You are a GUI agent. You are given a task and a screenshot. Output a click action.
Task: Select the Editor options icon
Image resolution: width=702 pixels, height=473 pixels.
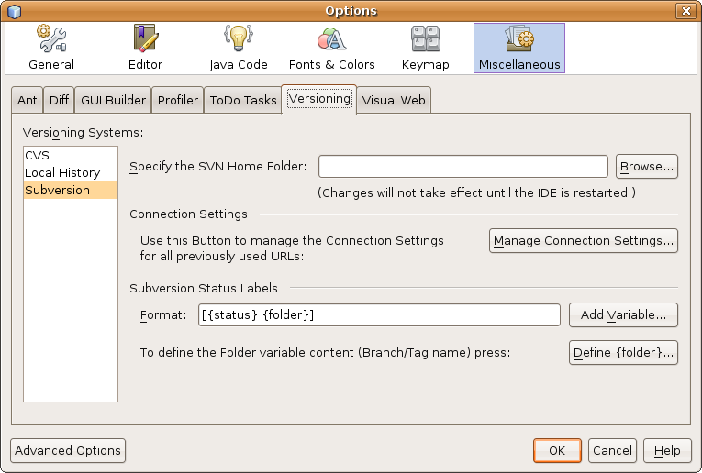coord(145,48)
